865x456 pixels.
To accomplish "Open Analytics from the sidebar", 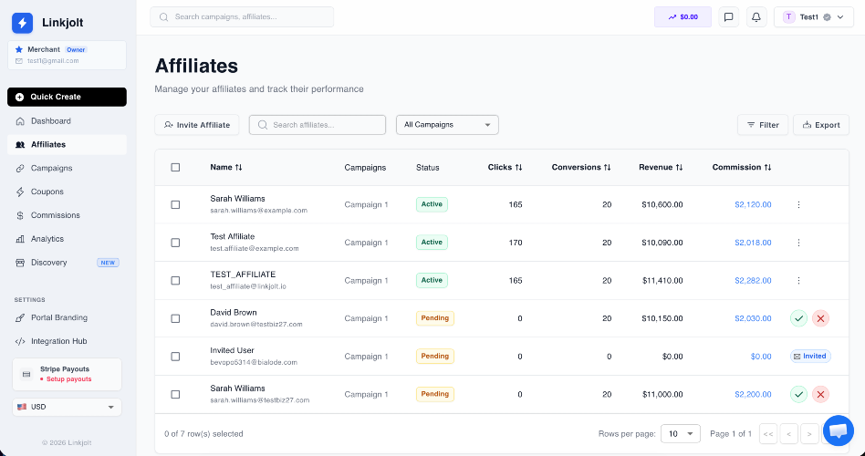I will click(47, 239).
